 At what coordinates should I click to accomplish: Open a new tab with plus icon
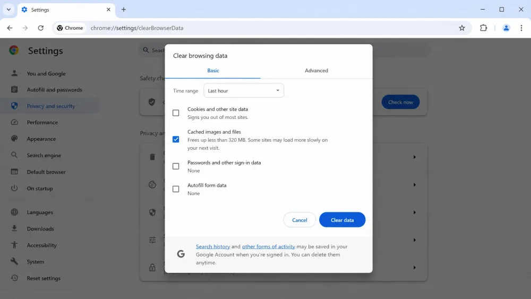point(124,10)
